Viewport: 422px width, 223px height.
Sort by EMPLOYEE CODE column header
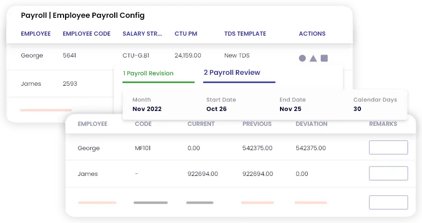point(87,34)
